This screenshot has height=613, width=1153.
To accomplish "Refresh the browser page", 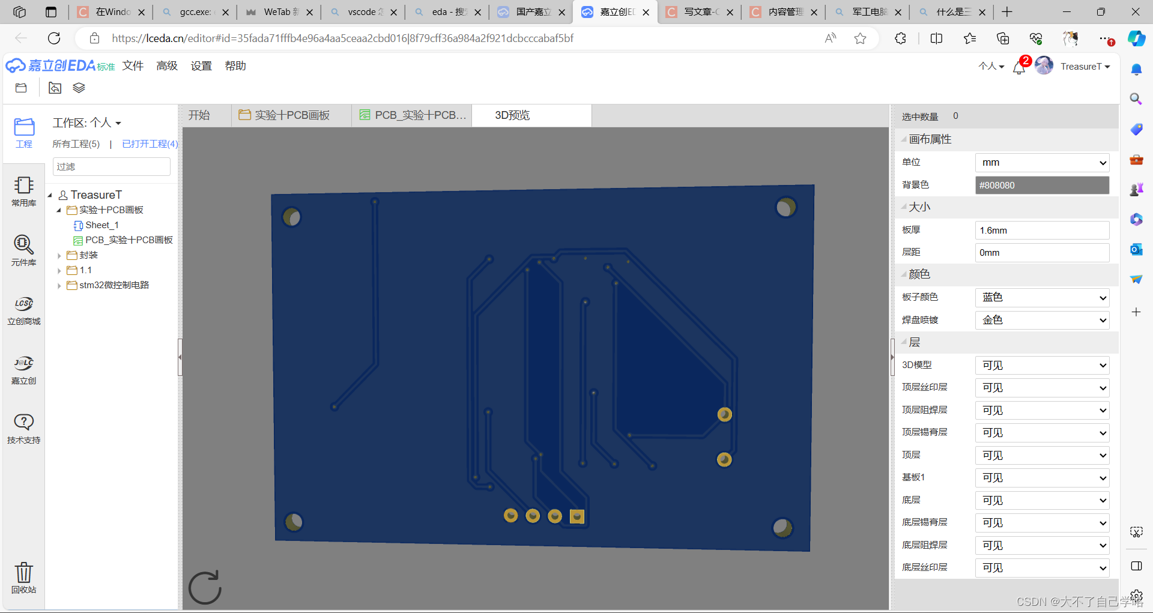I will click(x=54, y=38).
